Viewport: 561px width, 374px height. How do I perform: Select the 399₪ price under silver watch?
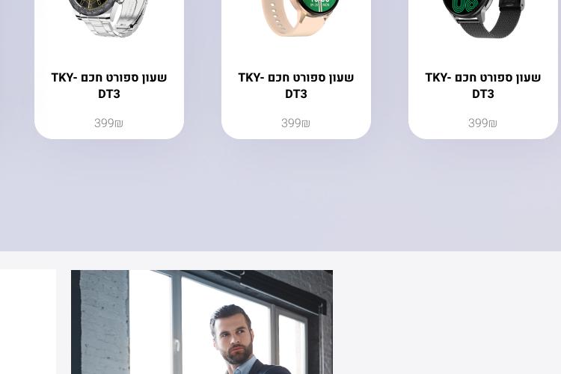[x=108, y=123]
